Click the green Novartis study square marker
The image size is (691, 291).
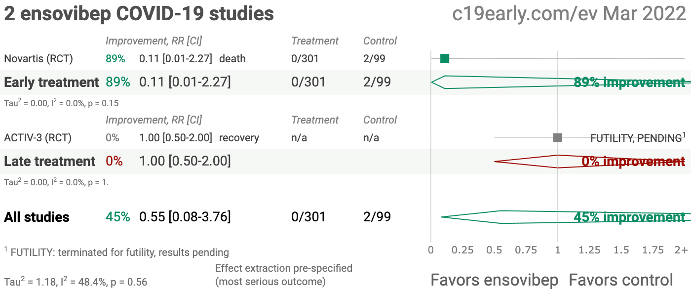point(445,59)
